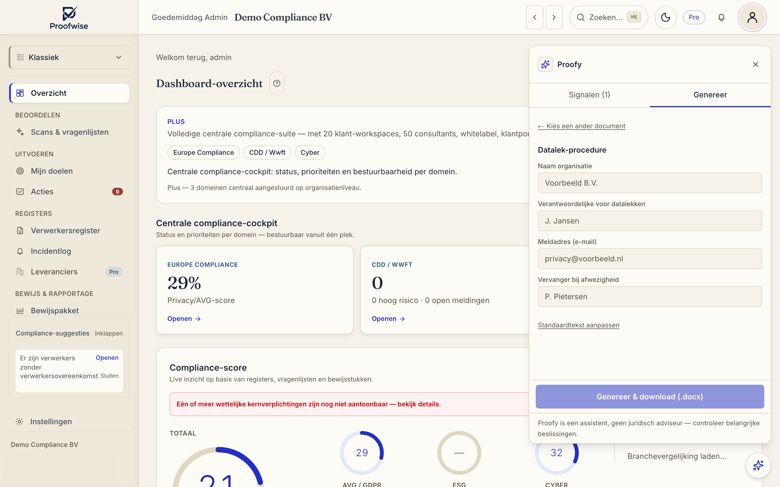
Task: Click the red kernverplichtingen warning banner
Action: (349, 404)
